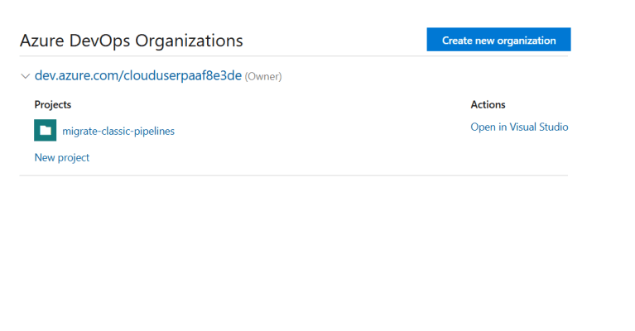
Task: Navigate to the organization URL beside (Owner)
Action: coord(137,76)
